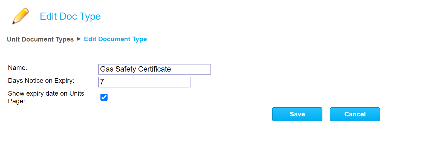The height and width of the screenshot is (153, 442).
Task: Click the pencil edit icon
Action: point(21,16)
